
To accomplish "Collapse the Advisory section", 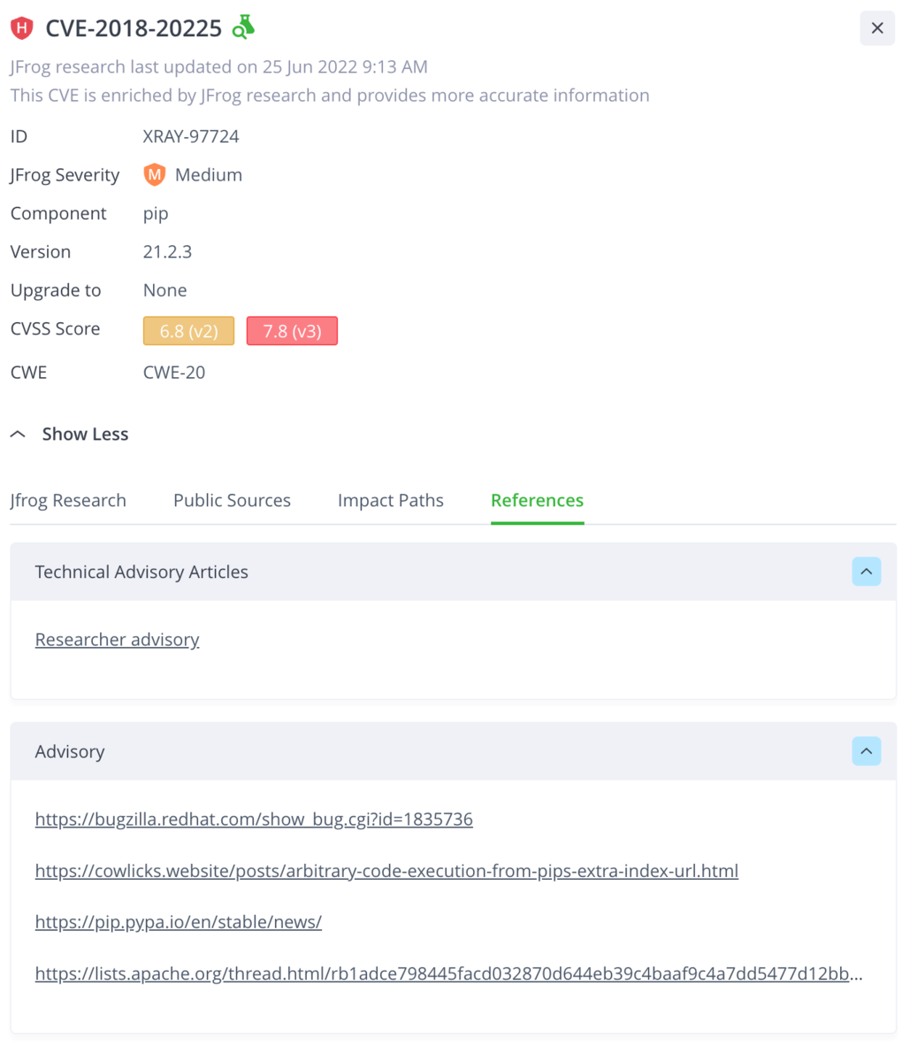I will point(867,751).
